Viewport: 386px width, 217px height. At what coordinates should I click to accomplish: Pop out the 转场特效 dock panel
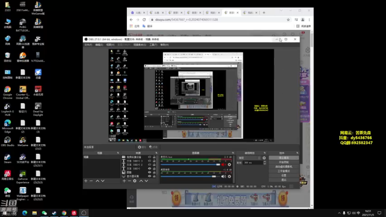[x=264, y=153]
